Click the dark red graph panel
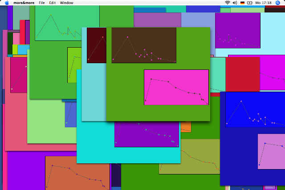The width and height of the screenshot is (285, 190). coord(97,45)
